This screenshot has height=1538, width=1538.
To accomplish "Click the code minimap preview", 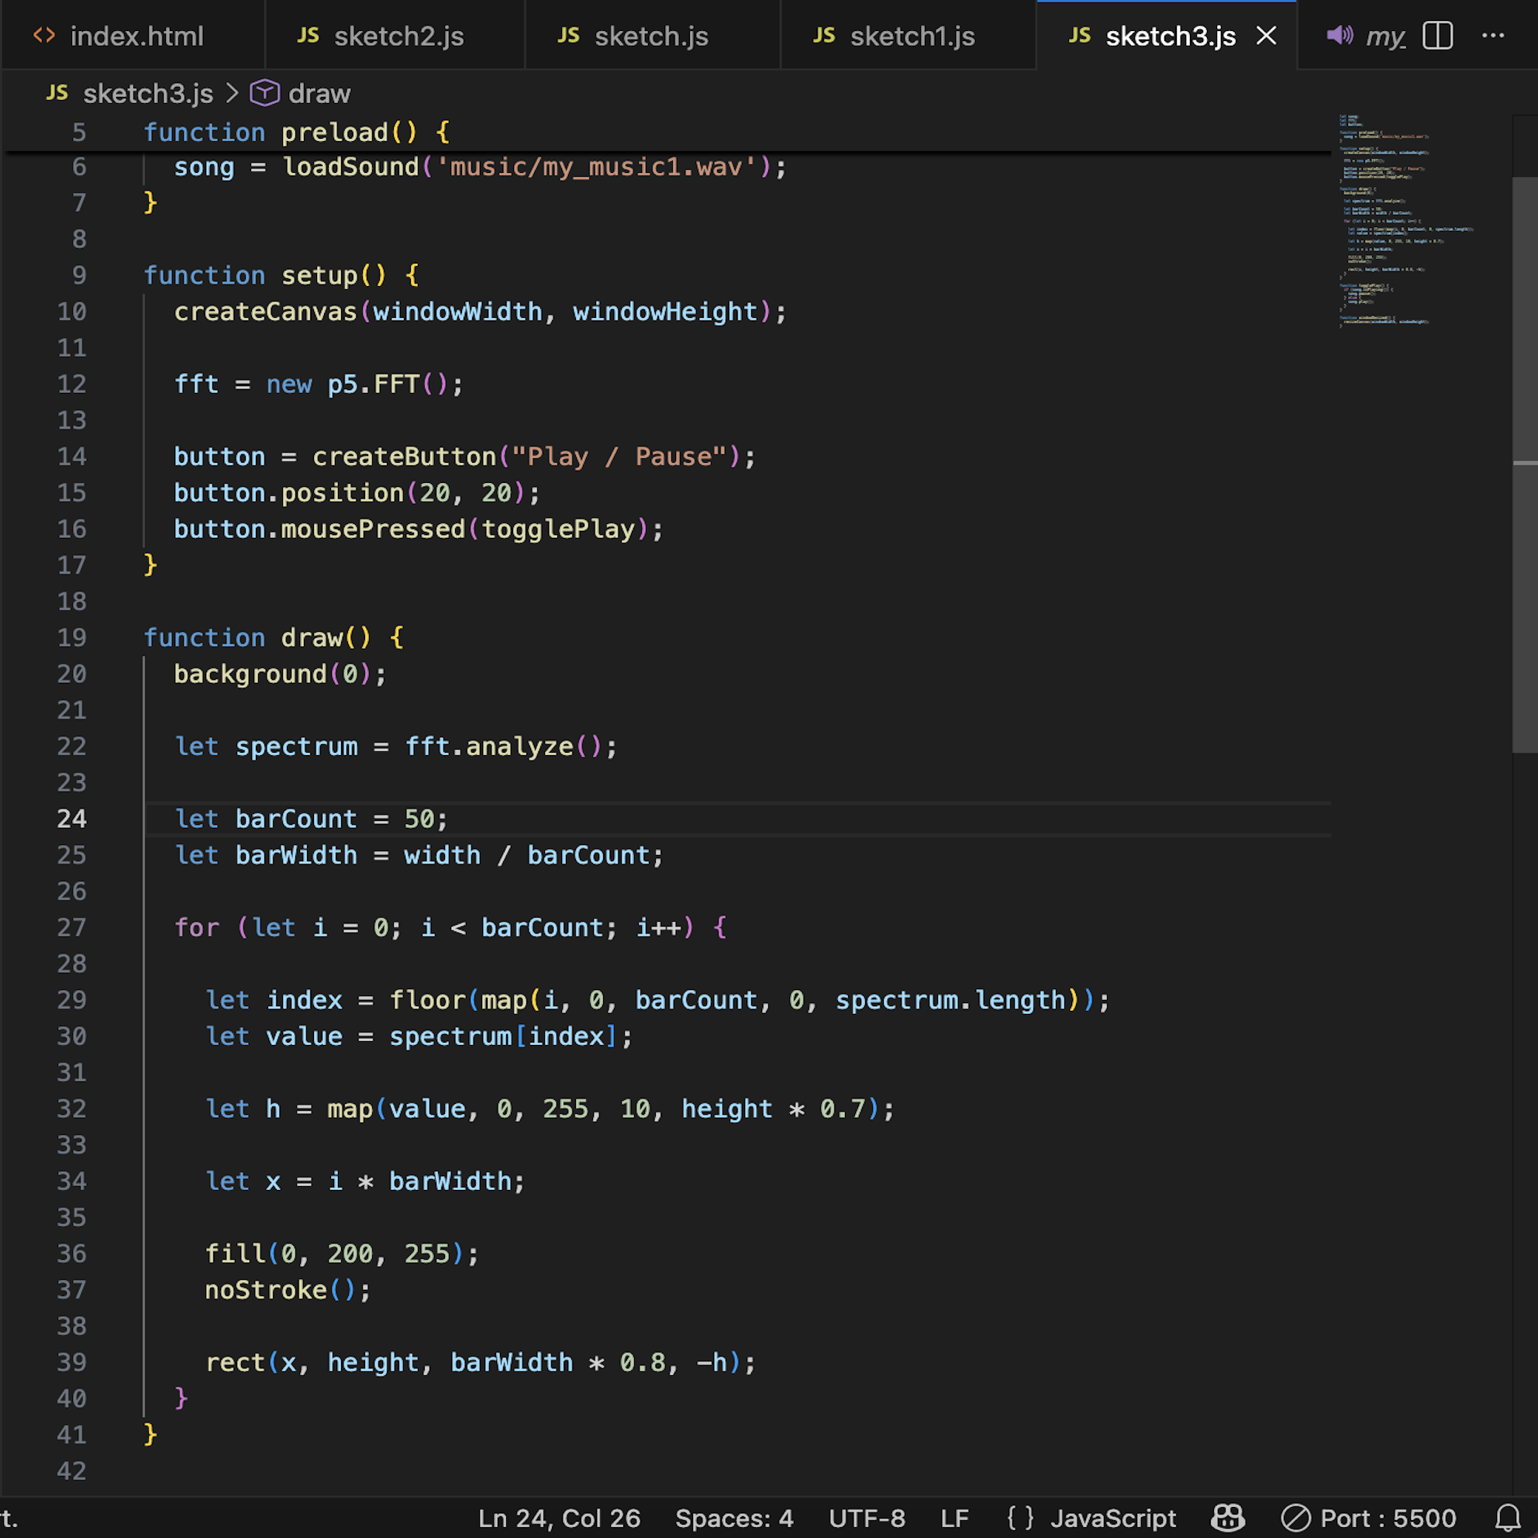I will coord(1406,220).
